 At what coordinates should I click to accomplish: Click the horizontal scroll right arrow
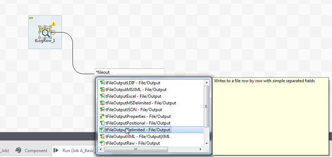[x=201, y=149]
